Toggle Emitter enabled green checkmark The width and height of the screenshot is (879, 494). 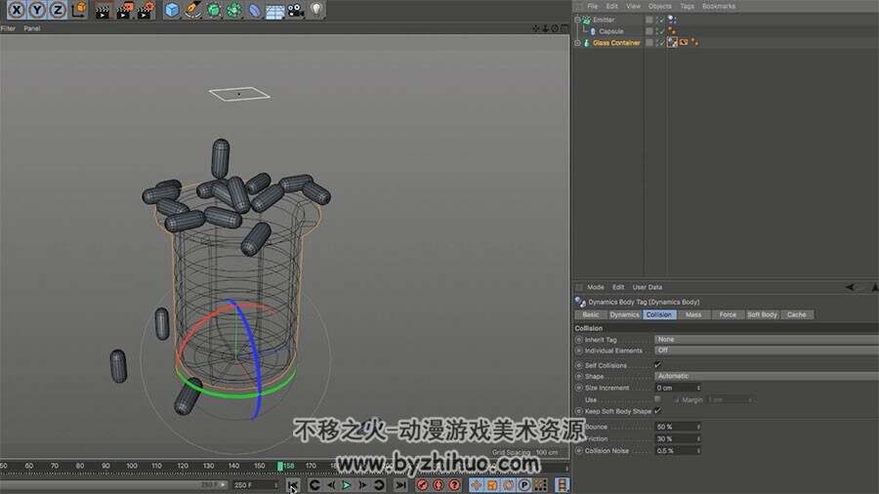click(661, 21)
